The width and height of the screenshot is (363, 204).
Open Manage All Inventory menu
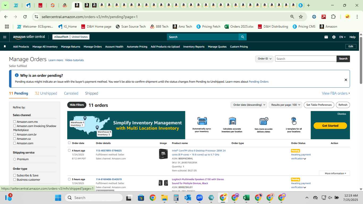[x=45, y=47]
